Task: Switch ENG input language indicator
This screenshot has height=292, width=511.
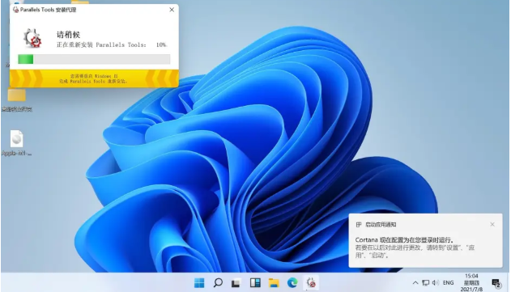Action: pyautogui.click(x=448, y=282)
